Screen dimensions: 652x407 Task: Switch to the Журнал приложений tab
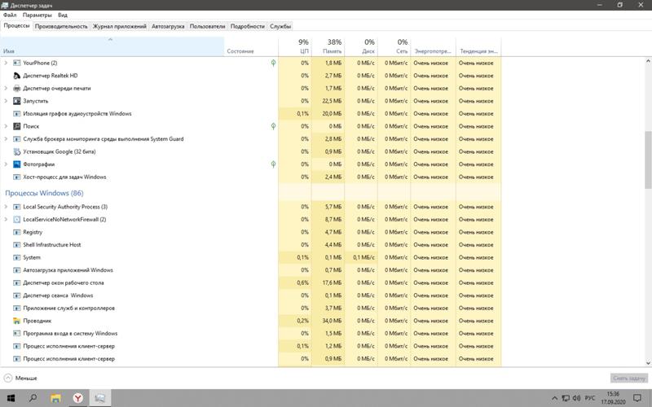pyautogui.click(x=120, y=26)
